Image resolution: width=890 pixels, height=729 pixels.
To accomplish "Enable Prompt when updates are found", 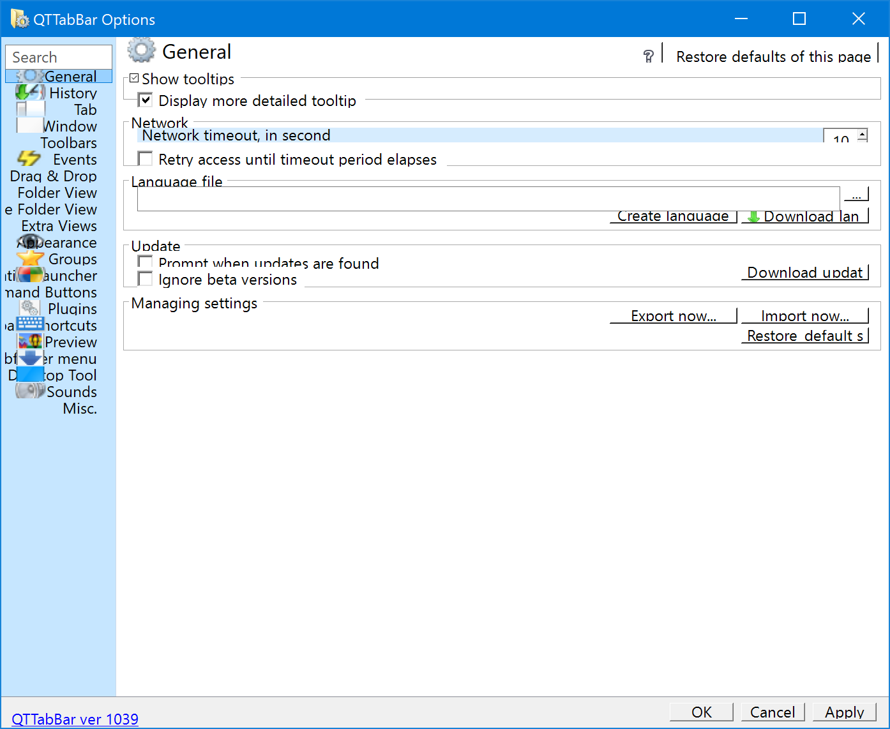I will tap(146, 262).
